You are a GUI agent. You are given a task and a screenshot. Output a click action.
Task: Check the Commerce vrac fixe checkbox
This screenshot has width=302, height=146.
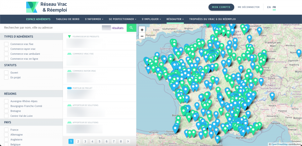tap(6, 44)
